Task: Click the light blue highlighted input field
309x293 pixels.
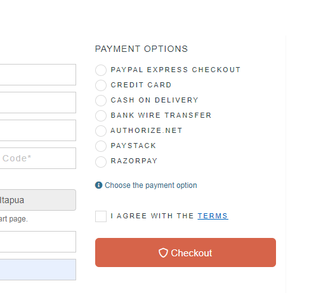Action: [38, 270]
